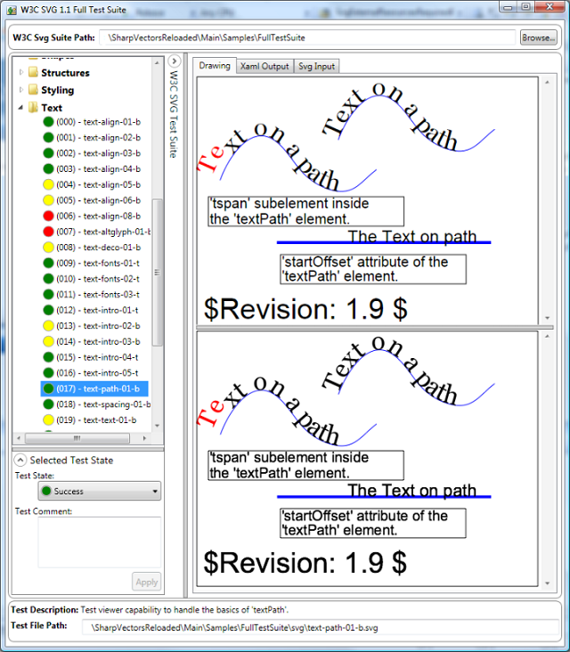Select tree item (014) - text-intro-03-b

99,341
